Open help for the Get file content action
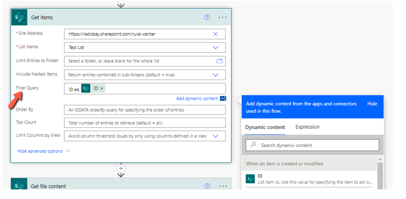 point(207,186)
